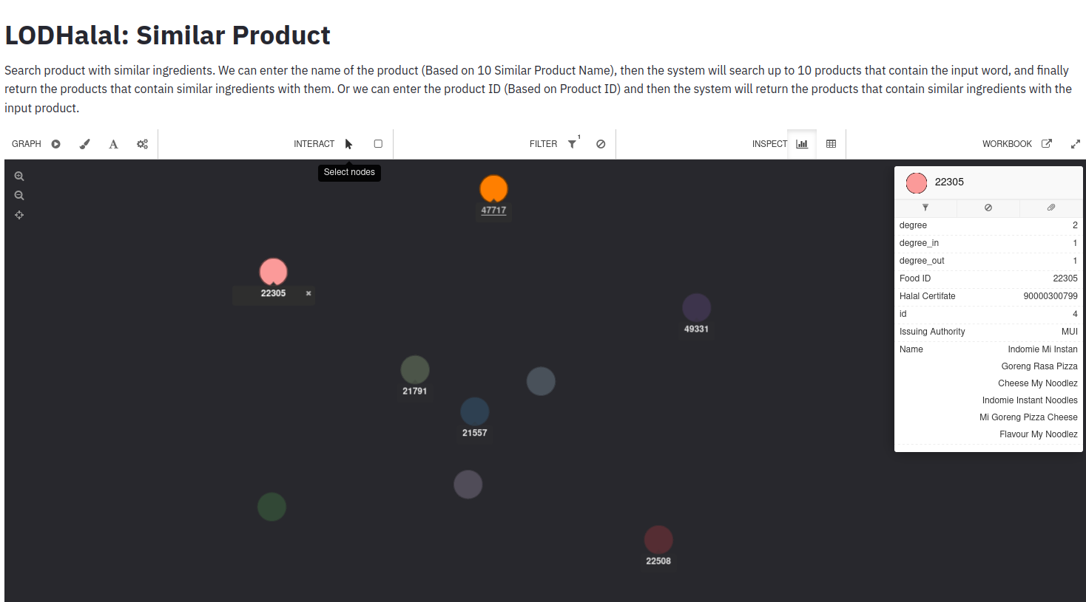The width and height of the screenshot is (1086, 602).
Task: Open the data table inspector icon
Action: click(831, 143)
